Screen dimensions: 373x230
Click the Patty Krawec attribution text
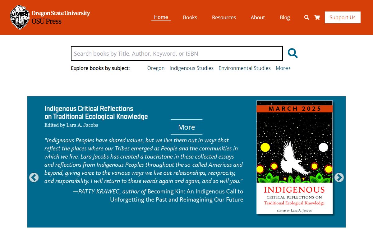click(158, 195)
